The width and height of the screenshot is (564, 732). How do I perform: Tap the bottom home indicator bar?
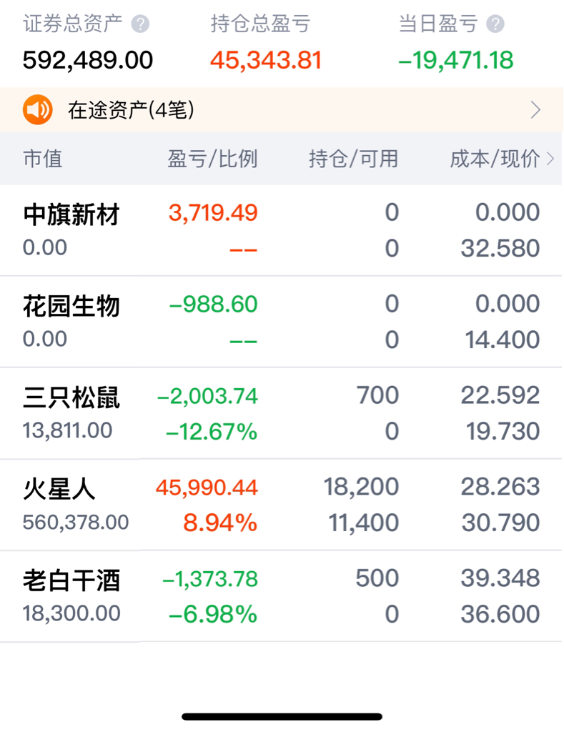click(x=282, y=716)
